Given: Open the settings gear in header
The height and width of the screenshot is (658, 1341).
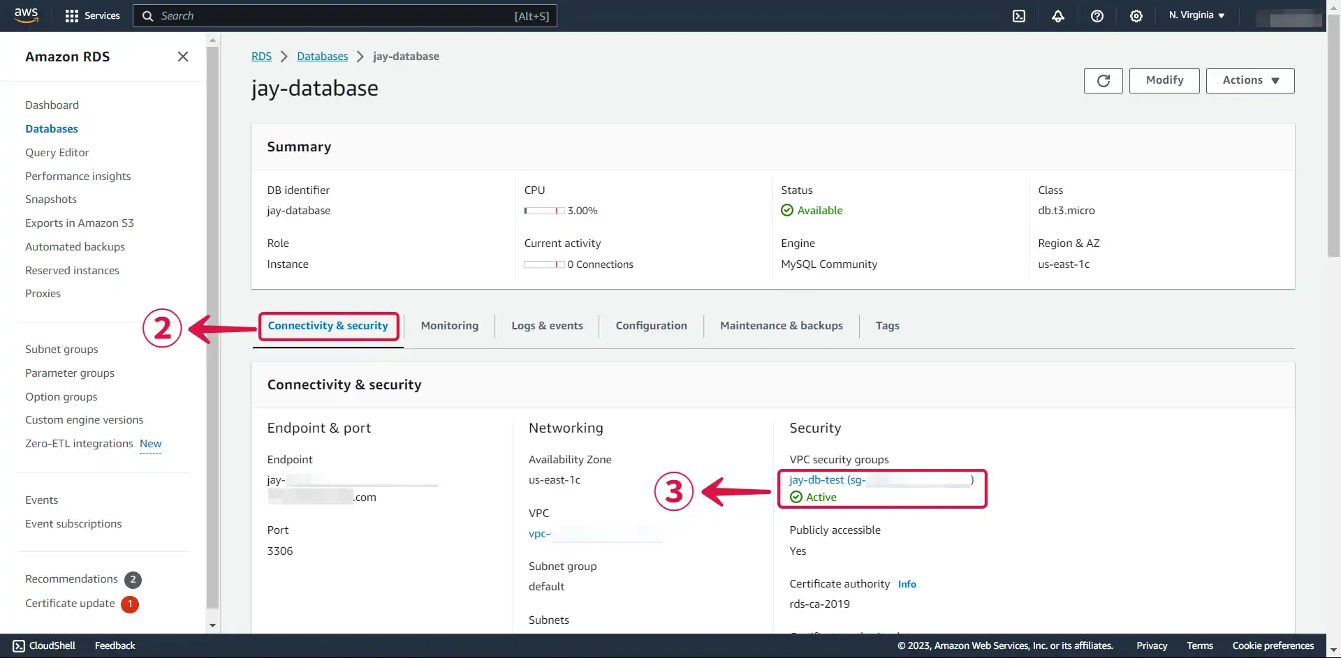Looking at the screenshot, I should [1136, 15].
